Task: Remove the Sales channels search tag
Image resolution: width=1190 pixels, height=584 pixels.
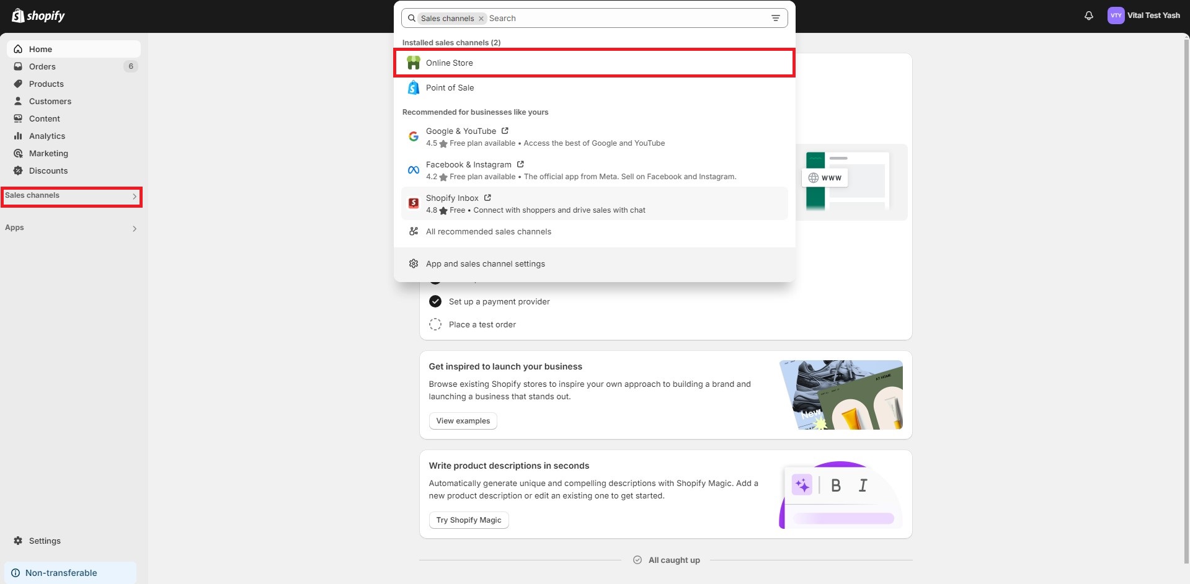Action: [481, 19]
